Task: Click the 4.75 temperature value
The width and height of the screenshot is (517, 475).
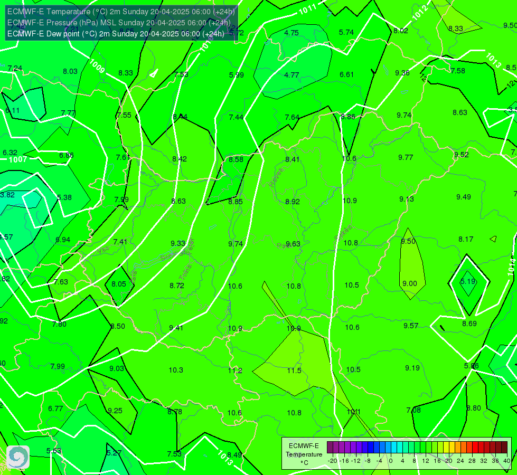Action: click(x=292, y=33)
